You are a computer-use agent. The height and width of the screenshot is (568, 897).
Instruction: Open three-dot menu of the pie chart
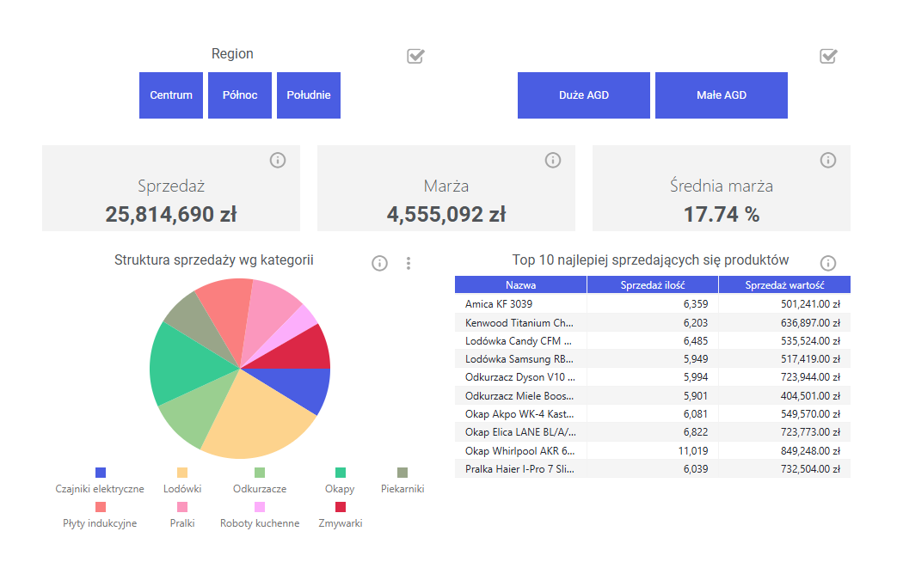(409, 263)
